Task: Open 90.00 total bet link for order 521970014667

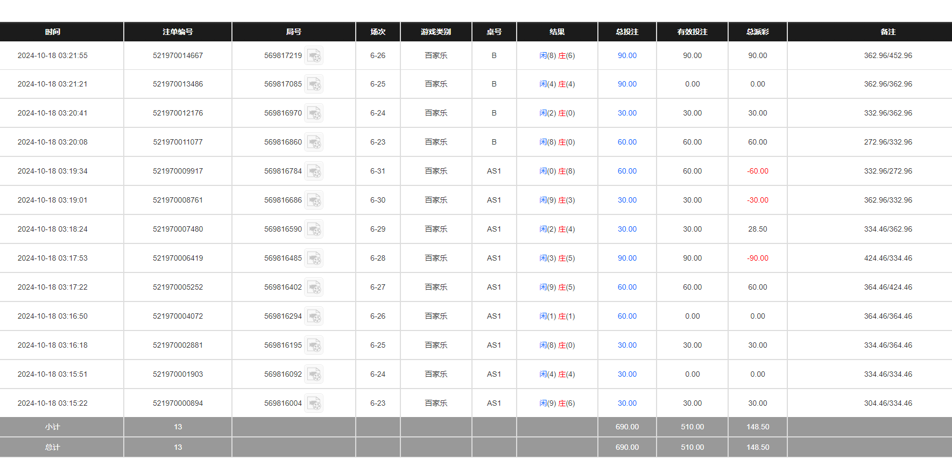Action: [x=627, y=56]
